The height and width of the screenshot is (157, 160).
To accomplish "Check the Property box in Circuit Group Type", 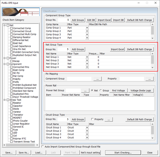I will (92, 119).
